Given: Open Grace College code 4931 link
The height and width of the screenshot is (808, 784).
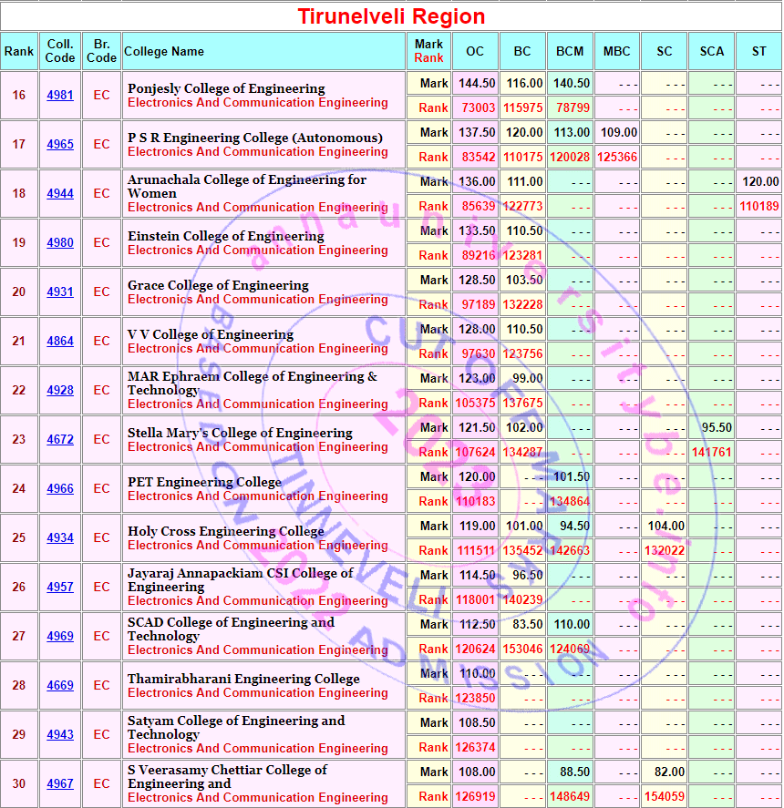Looking at the screenshot, I should [x=60, y=292].
